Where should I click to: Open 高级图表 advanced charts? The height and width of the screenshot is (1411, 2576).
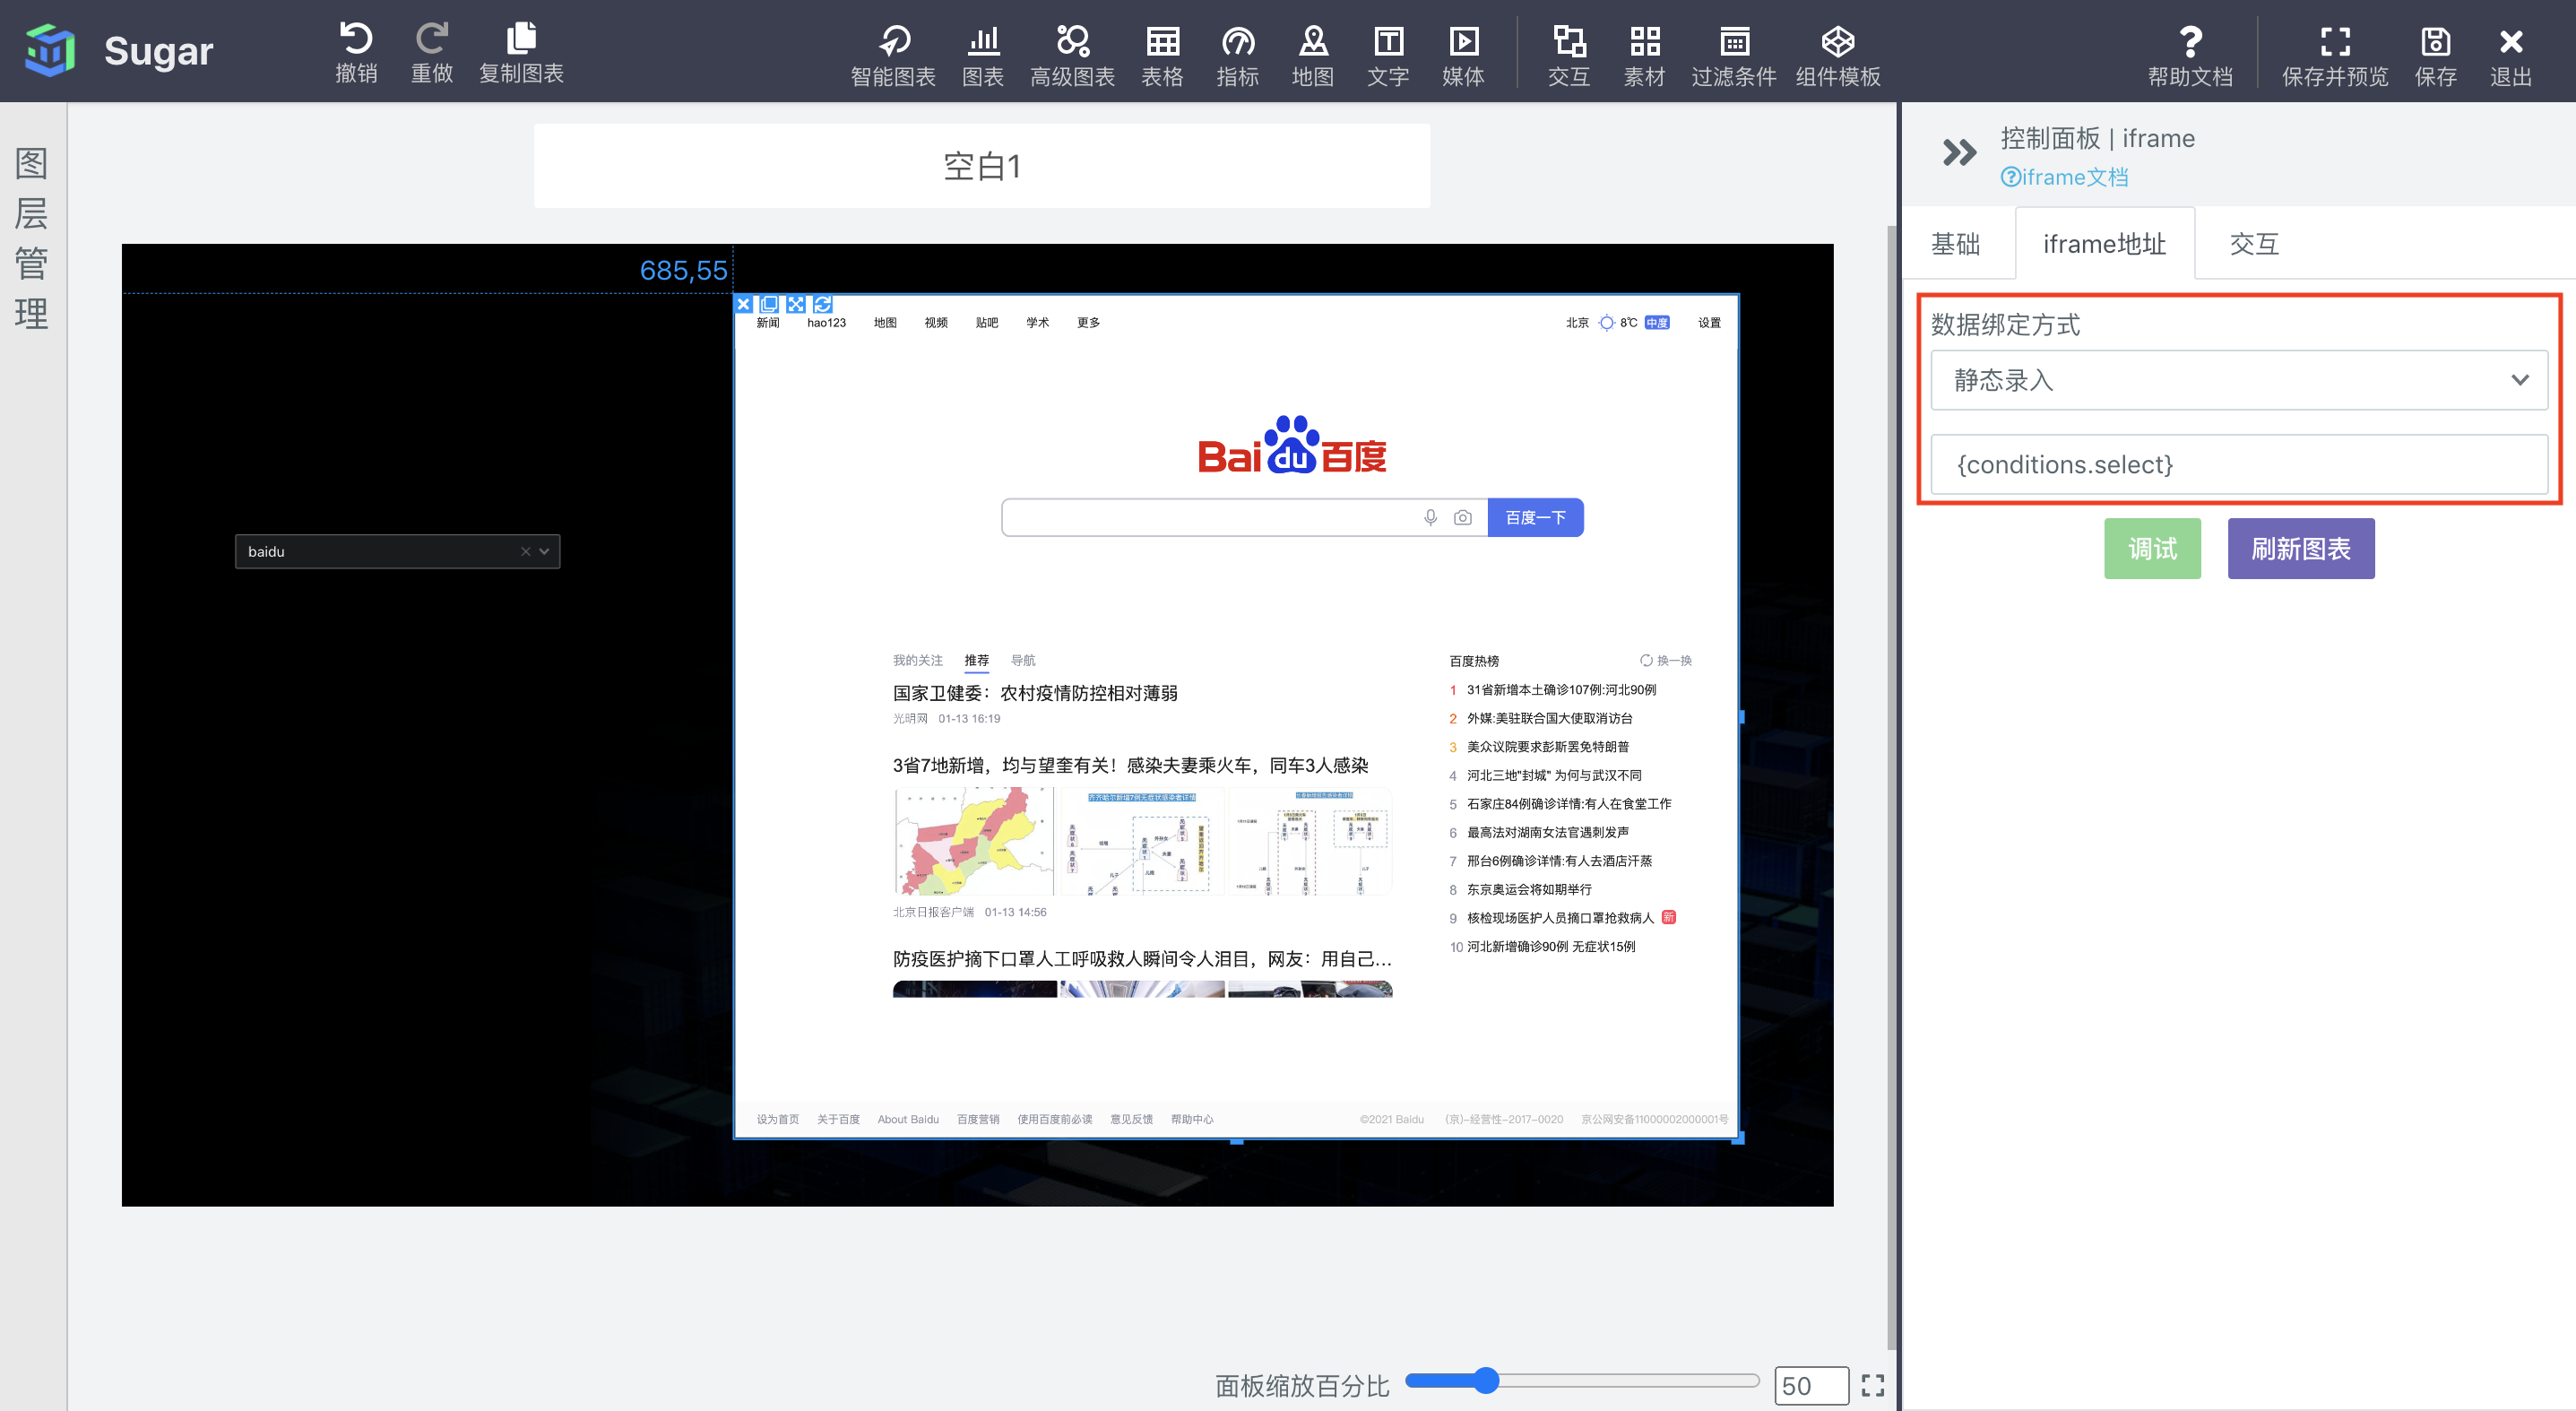pyautogui.click(x=1072, y=55)
